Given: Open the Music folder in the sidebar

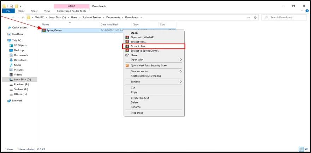Looking at the screenshot, I should click(x=16, y=65).
